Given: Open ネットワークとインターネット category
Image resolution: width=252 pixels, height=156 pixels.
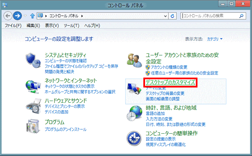Looking at the screenshot, I should (71, 80).
